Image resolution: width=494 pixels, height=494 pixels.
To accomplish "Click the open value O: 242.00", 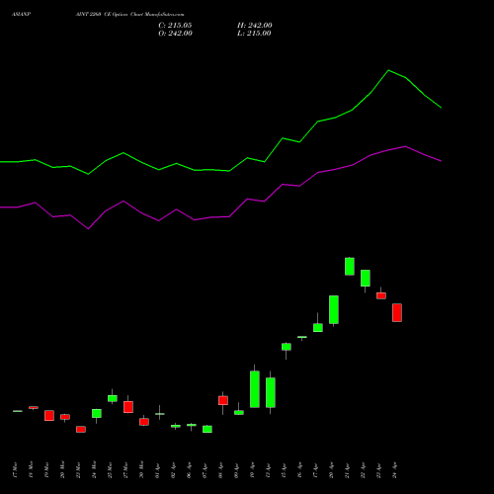I will click(175, 34).
